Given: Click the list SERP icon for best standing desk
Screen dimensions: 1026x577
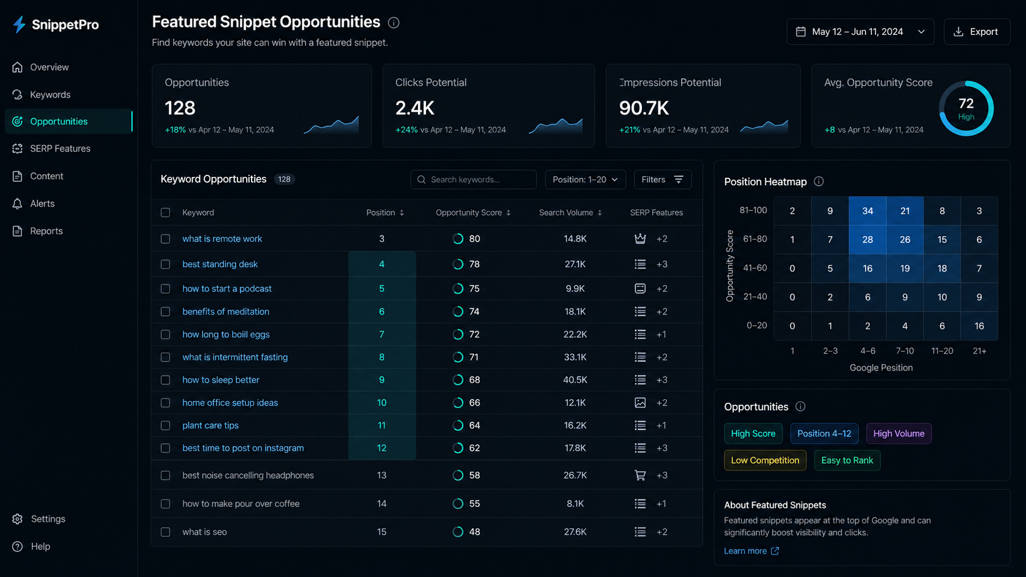Looking at the screenshot, I should coord(640,264).
